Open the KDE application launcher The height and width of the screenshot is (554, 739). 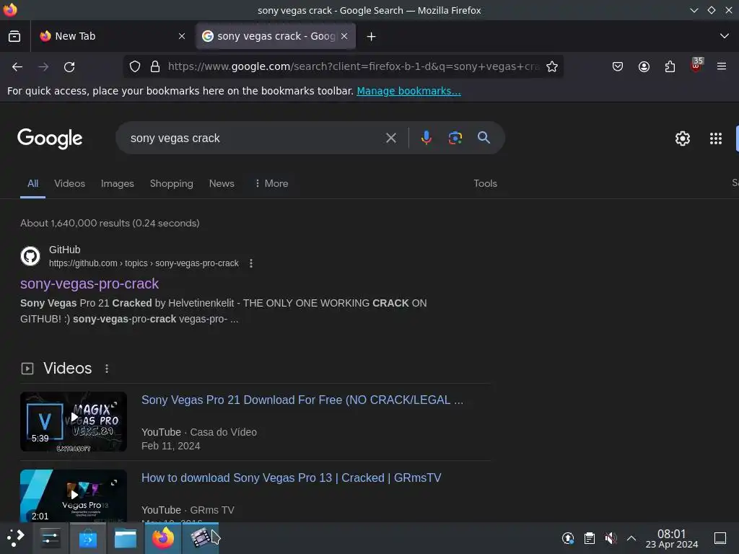(x=16, y=537)
